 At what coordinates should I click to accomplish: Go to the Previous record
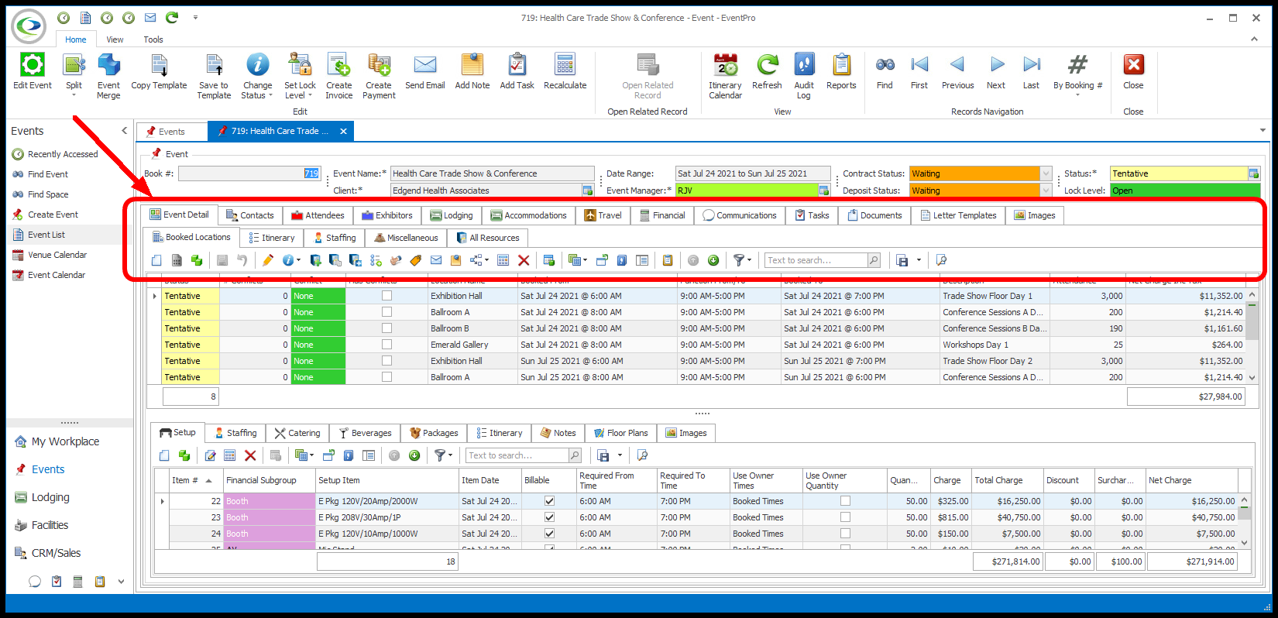click(957, 65)
